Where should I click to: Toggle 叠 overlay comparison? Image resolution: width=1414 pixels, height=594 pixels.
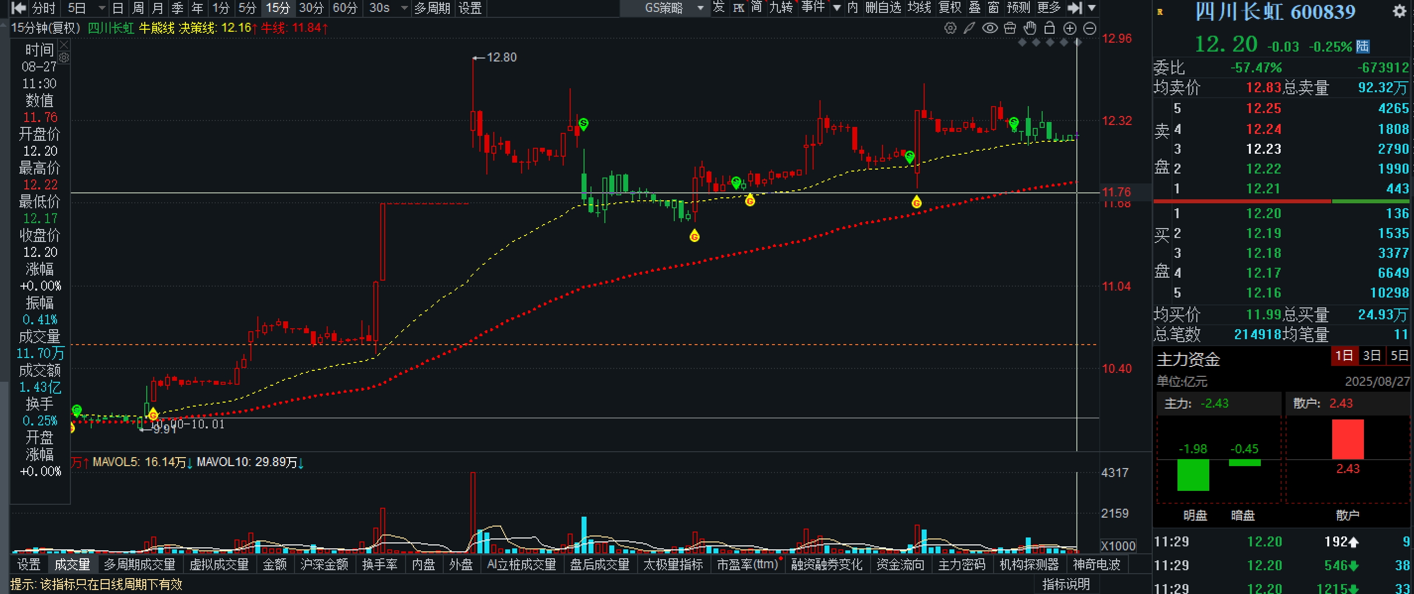pos(975,8)
